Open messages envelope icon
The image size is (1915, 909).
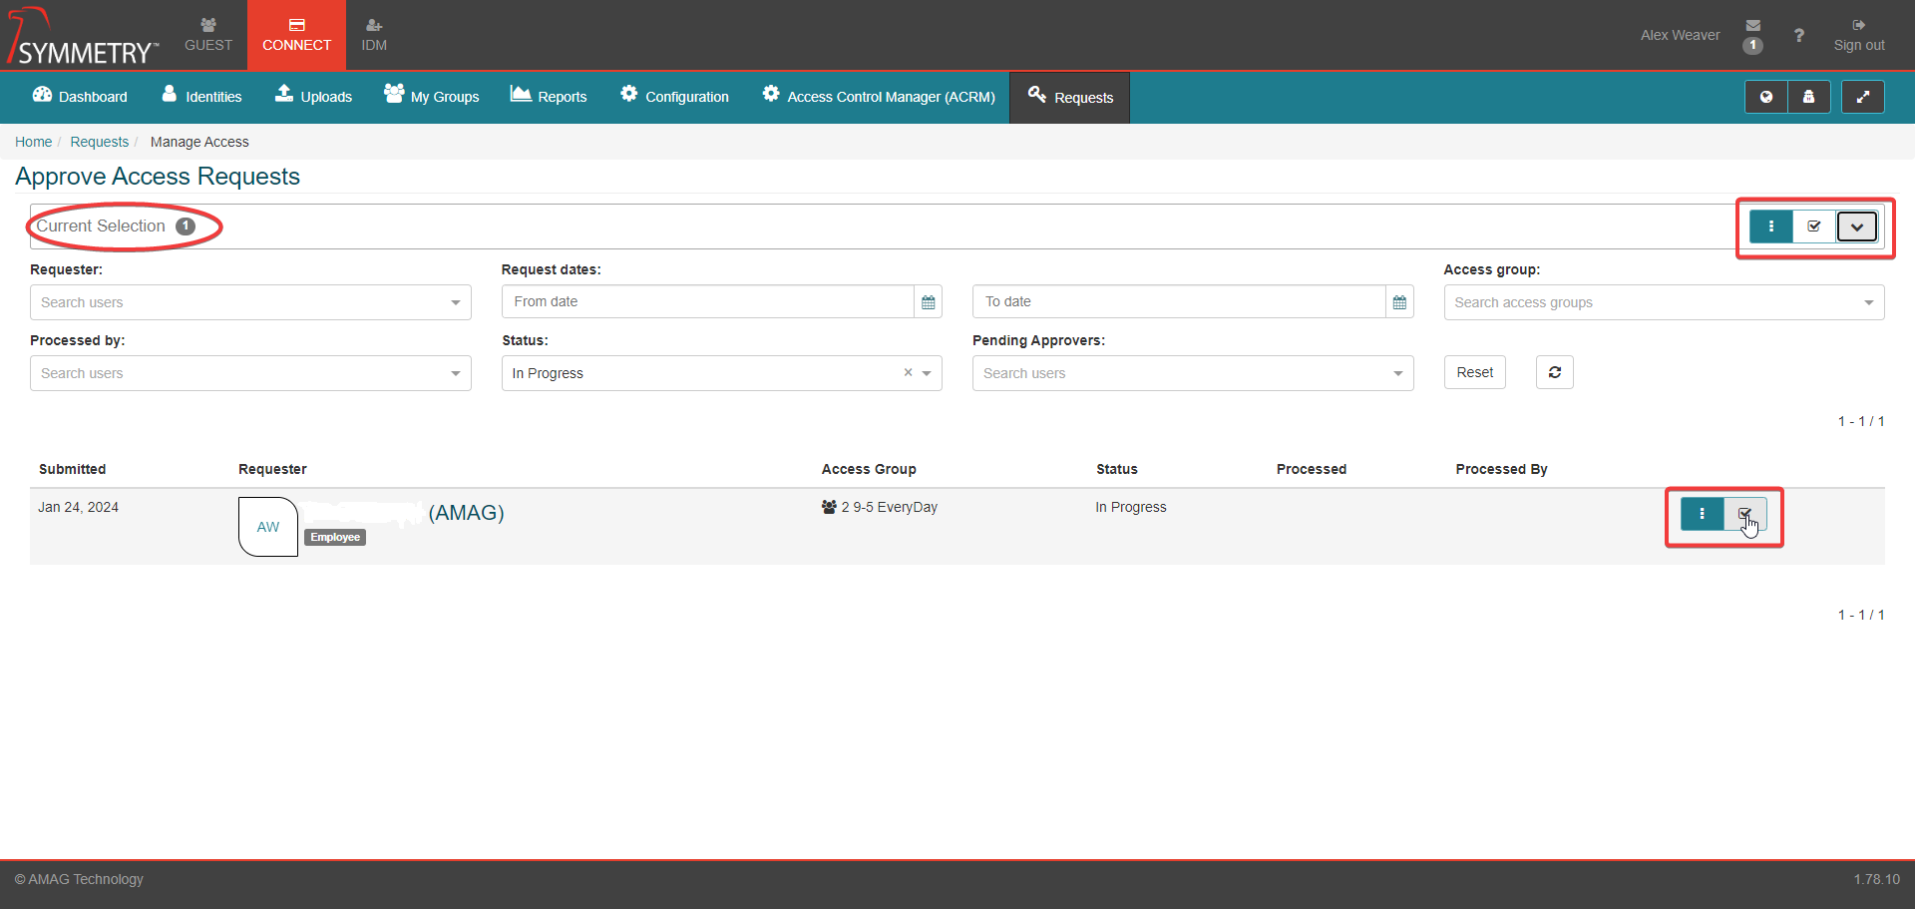1752,26
